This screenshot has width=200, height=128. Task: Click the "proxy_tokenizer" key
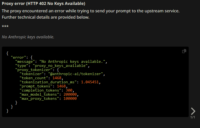click(x=34, y=70)
